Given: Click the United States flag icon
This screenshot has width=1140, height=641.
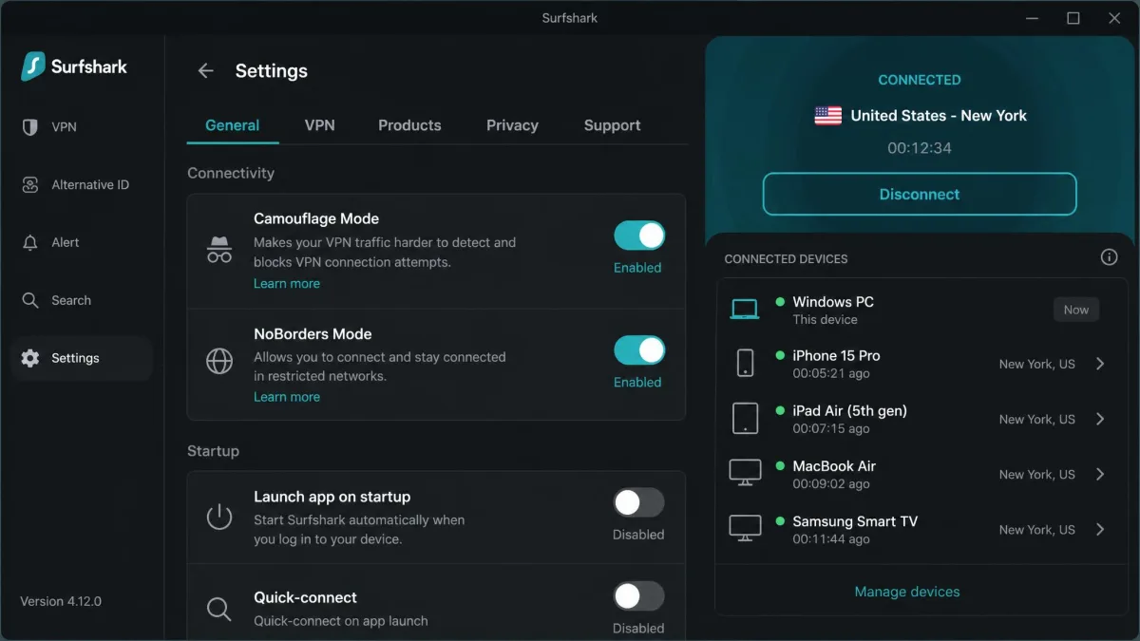Looking at the screenshot, I should (828, 116).
